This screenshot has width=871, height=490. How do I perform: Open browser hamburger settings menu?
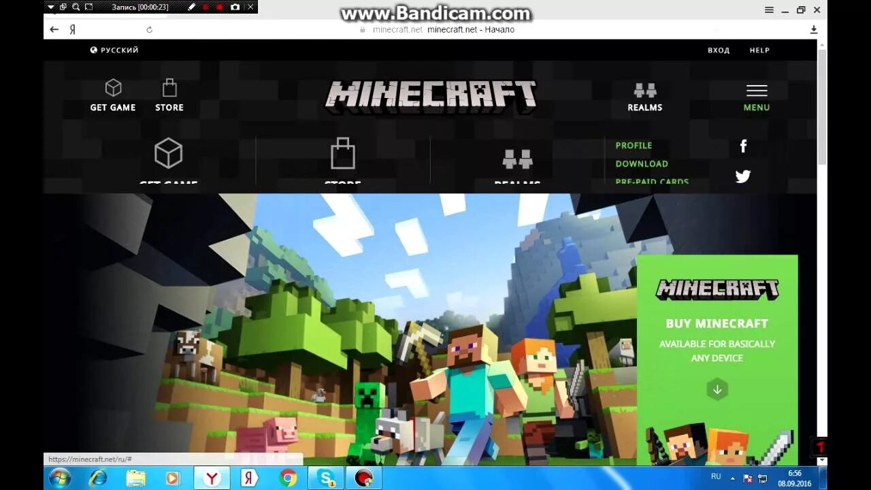(x=769, y=10)
